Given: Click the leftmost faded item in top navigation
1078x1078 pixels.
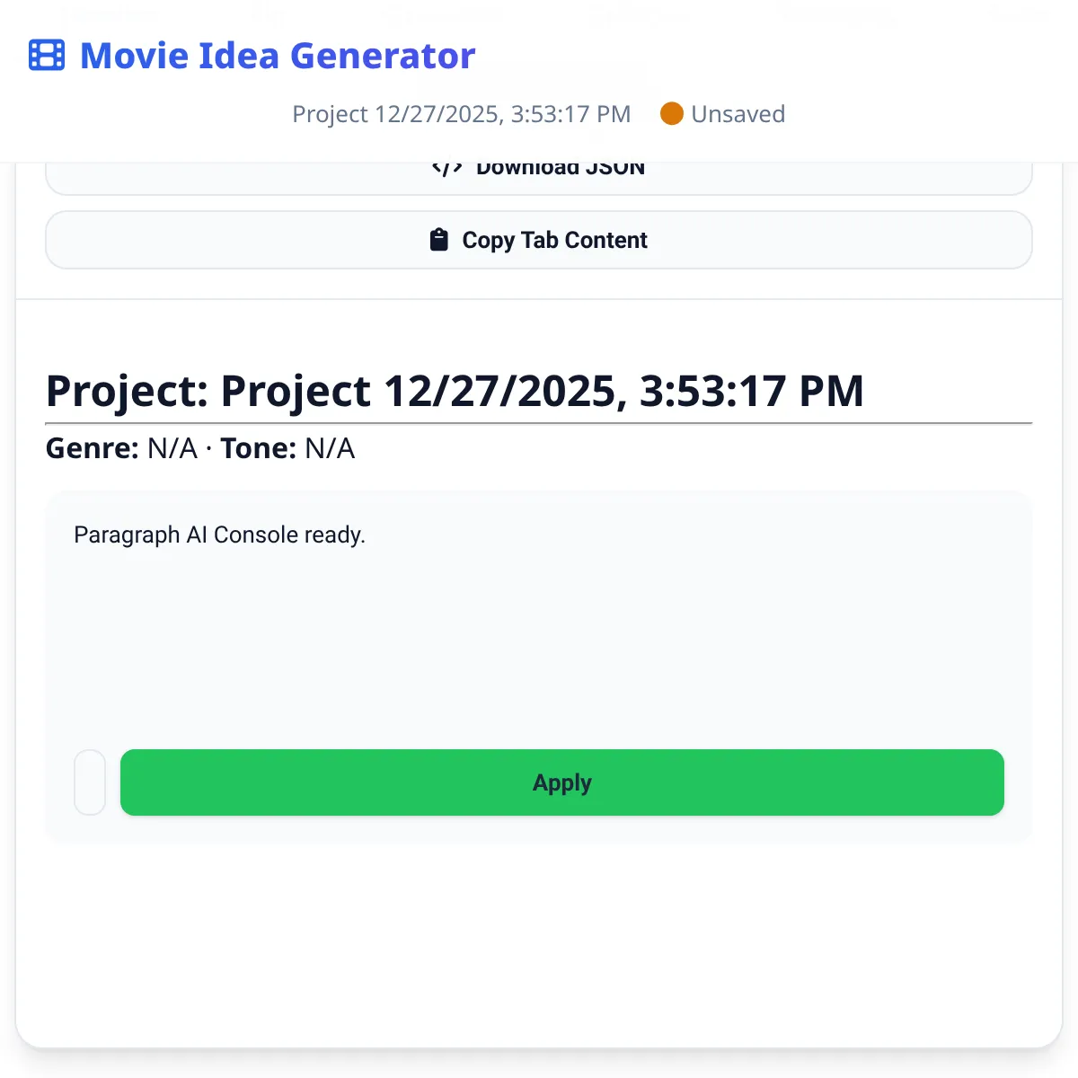Looking at the screenshot, I should tap(108, 13).
